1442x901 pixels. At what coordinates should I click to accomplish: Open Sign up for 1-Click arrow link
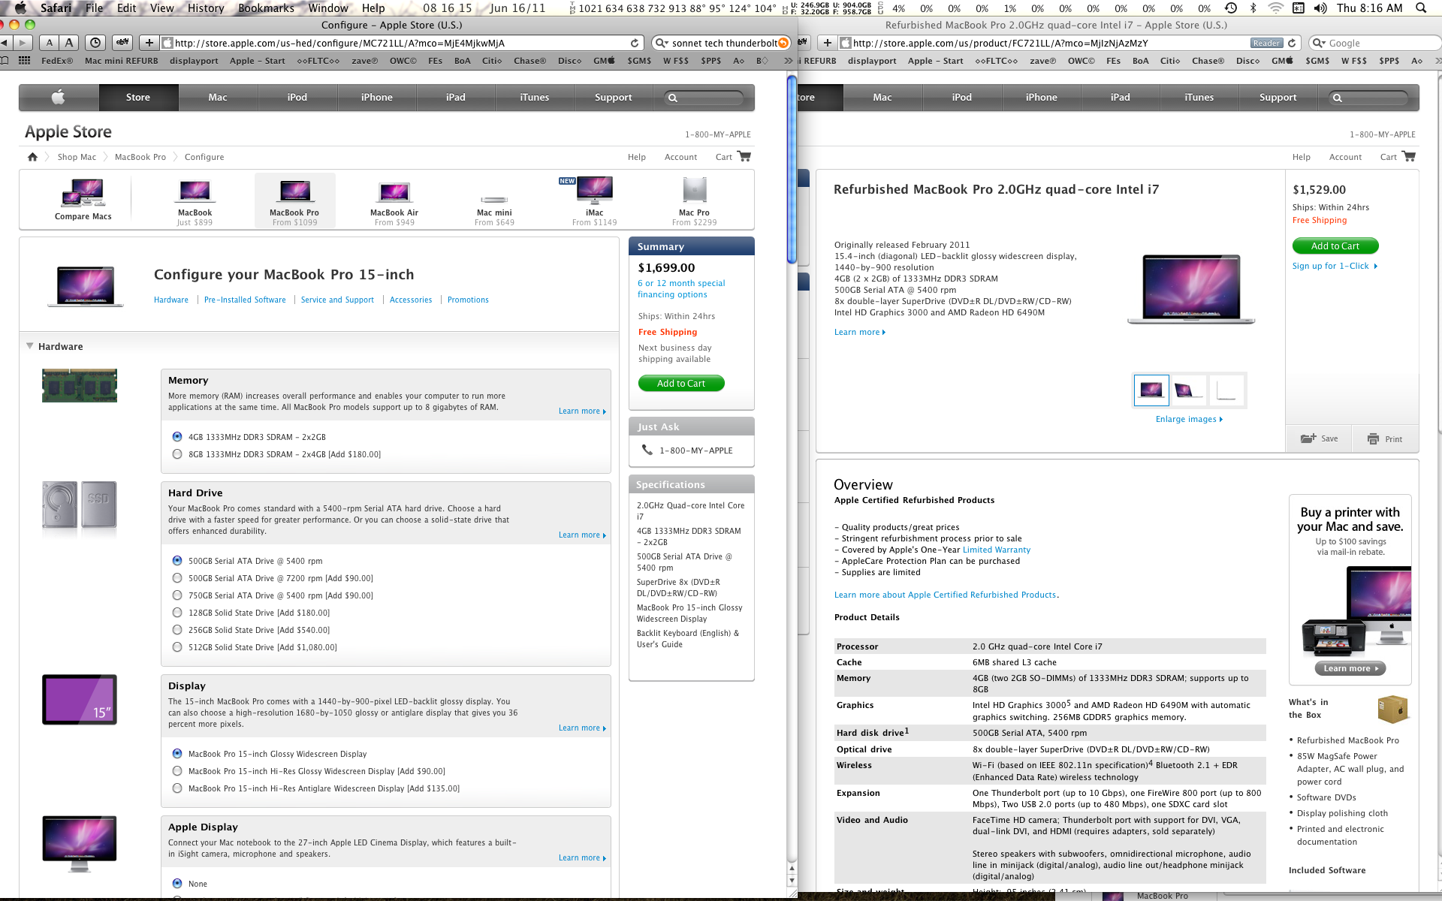[1335, 266]
